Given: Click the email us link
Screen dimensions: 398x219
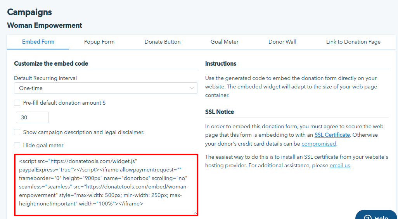Looking at the screenshot, I should tap(340, 165).
